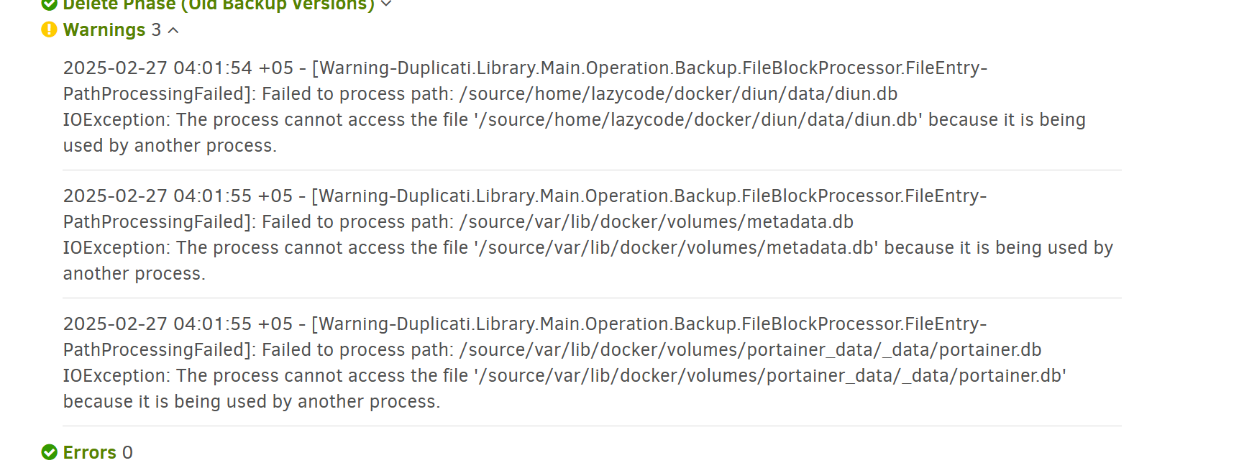The height and width of the screenshot is (463, 1239).
Task: Click the errors count number 0
Action: tap(127, 452)
